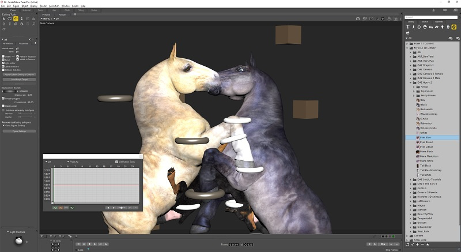The height and width of the screenshot is (252, 461).
Task: Select the Translate/Pull editing tool highlighted yellow
Action: pyautogui.click(x=16, y=18)
